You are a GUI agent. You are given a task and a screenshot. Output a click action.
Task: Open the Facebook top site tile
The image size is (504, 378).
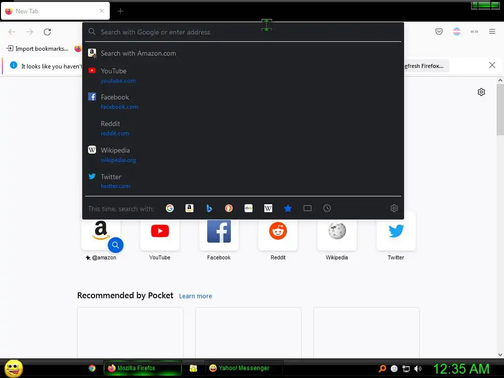click(x=219, y=236)
